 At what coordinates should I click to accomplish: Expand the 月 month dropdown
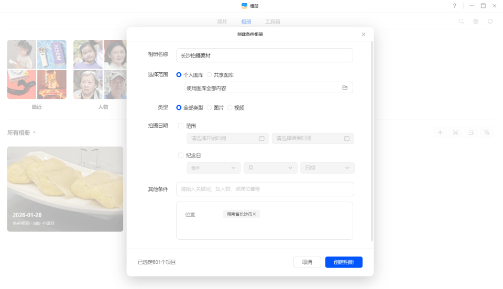click(x=270, y=168)
